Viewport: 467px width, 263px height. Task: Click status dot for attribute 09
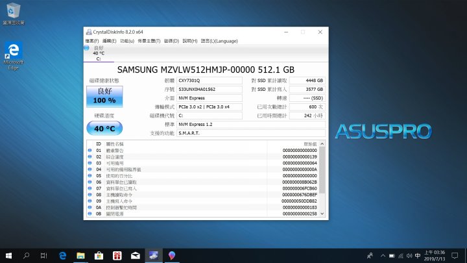[x=90, y=201]
